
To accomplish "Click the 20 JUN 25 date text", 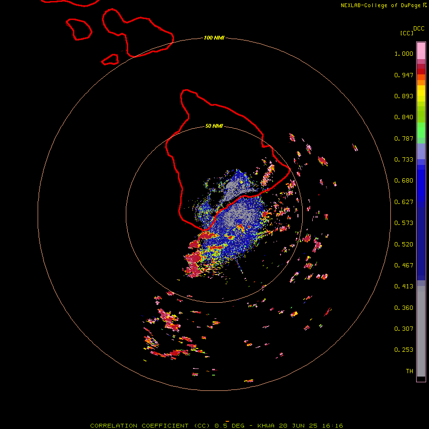I will click(298, 426).
